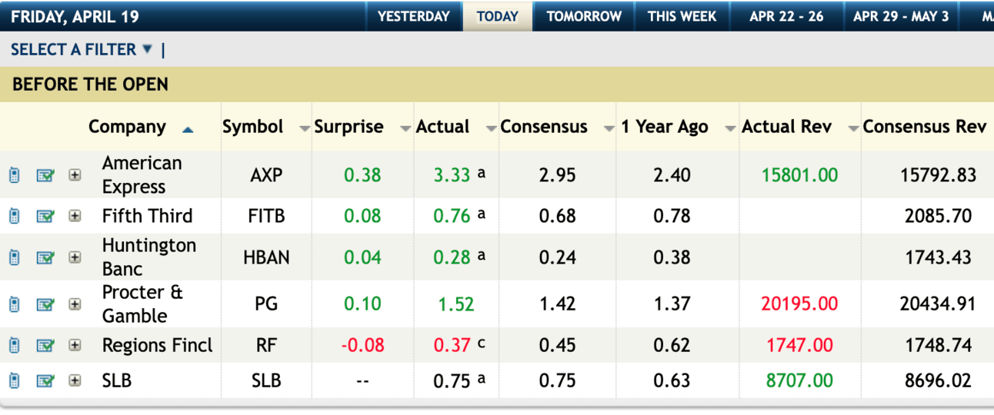Screen dimensions: 994x415
Task: Click the phone icon beside Regions Fincl
Action: point(14,345)
